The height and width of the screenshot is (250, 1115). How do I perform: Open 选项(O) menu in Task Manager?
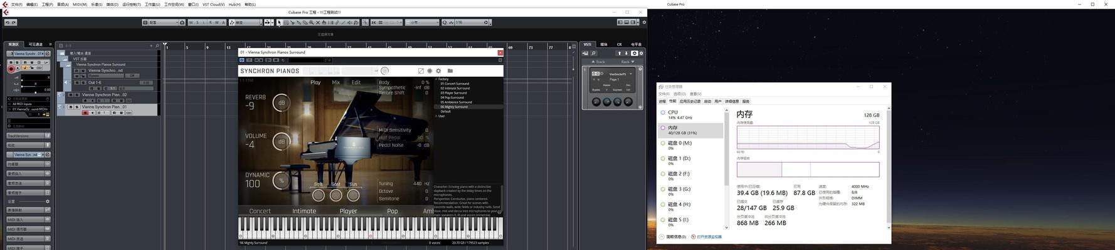tap(680, 94)
